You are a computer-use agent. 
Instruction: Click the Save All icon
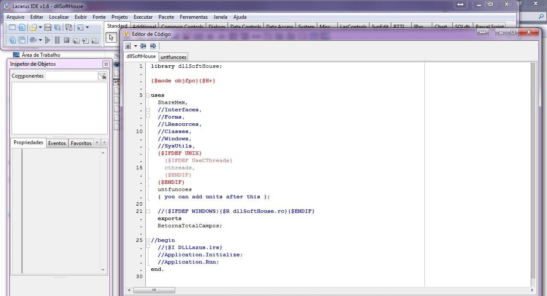57,27
